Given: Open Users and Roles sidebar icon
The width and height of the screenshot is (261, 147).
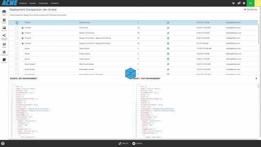Looking at the screenshot, I should click(4, 12).
